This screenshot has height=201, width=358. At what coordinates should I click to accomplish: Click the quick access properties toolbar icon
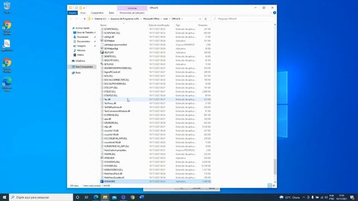point(76,8)
